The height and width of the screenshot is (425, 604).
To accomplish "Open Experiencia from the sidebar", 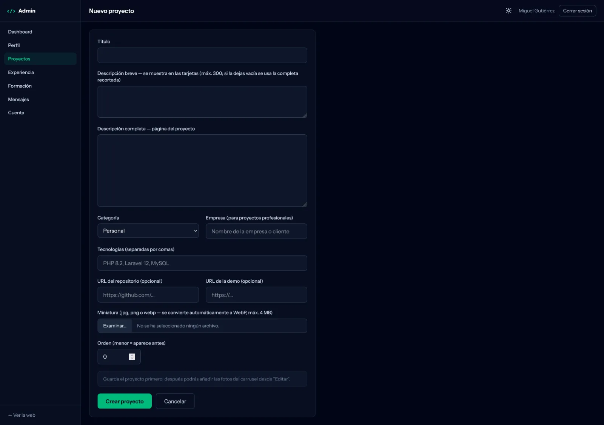I will click(x=40, y=72).
